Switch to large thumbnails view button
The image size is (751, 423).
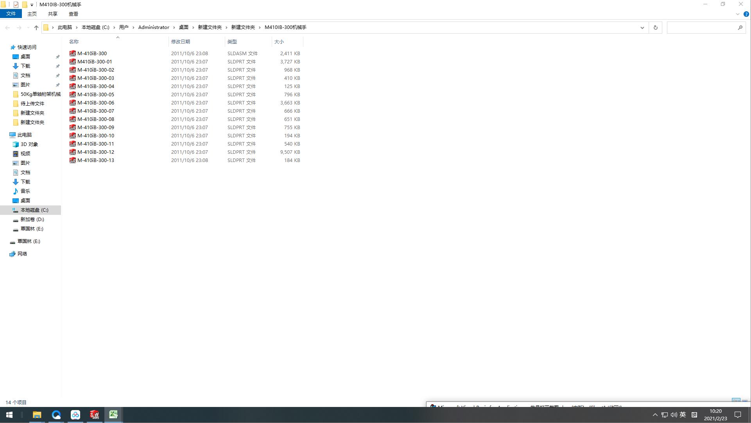click(x=745, y=402)
